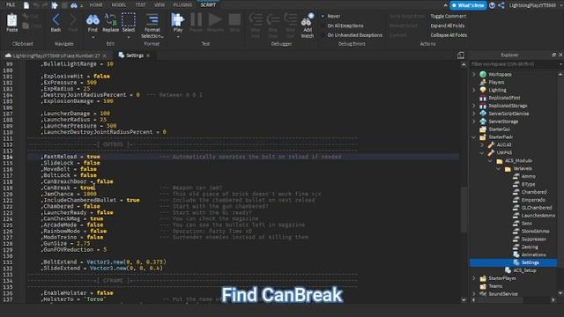
Task: Expand the Lighting tree node
Action: click(474, 90)
